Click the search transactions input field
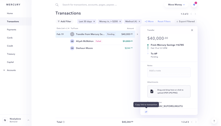The image size is (221, 126). pyautogui.click(x=90, y=5)
